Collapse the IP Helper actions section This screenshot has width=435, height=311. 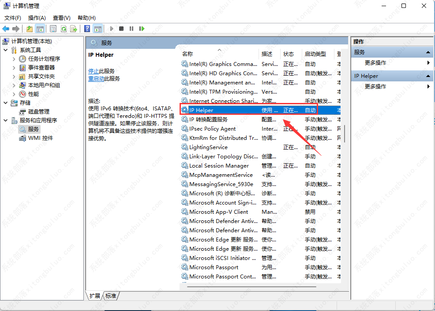click(428, 76)
